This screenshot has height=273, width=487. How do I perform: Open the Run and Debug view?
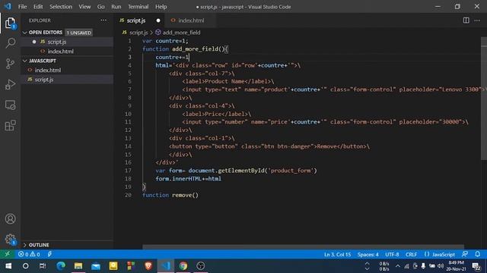(x=10, y=84)
